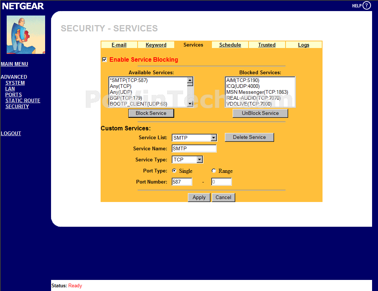Open the Service List dropdown
378x291 pixels.
point(194,138)
